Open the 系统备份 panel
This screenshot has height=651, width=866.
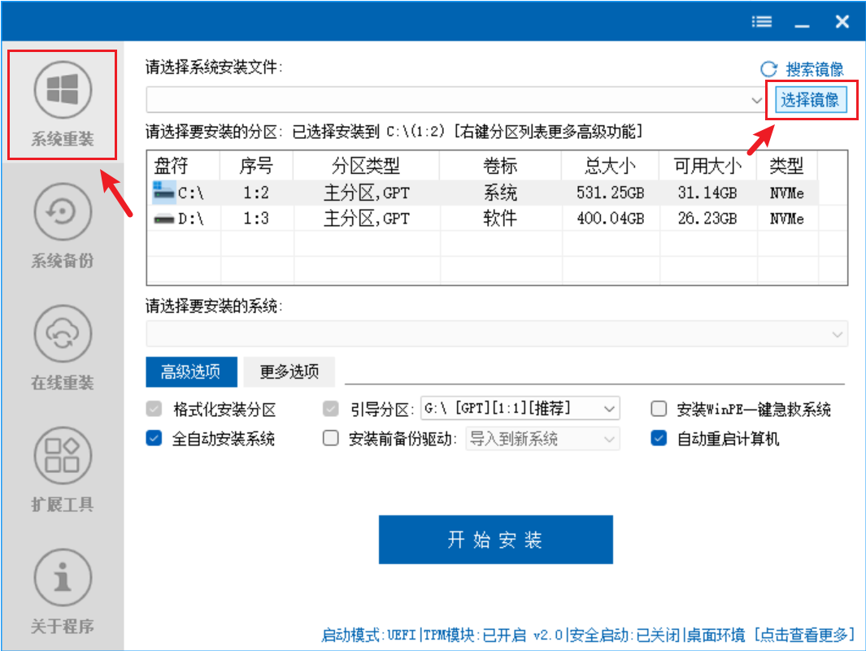point(62,211)
